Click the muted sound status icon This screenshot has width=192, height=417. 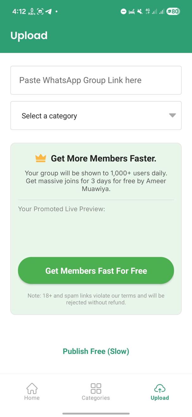(140, 12)
